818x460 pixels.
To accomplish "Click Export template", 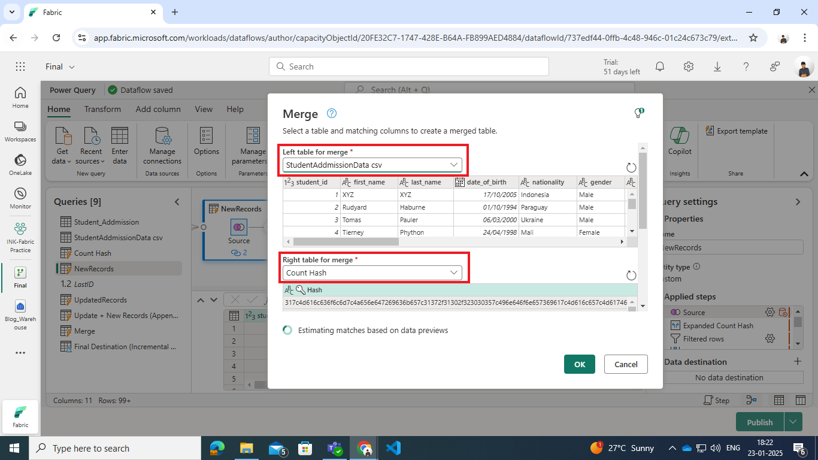I will [x=737, y=131].
